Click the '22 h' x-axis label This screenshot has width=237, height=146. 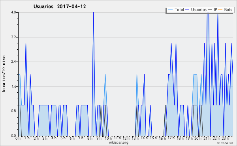(x=216, y=139)
